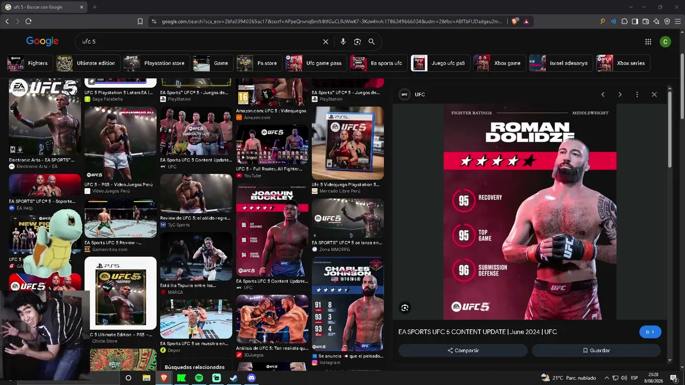Open File Explorer from the taskbar
This screenshot has width=685, height=385.
pyautogui.click(x=146, y=378)
